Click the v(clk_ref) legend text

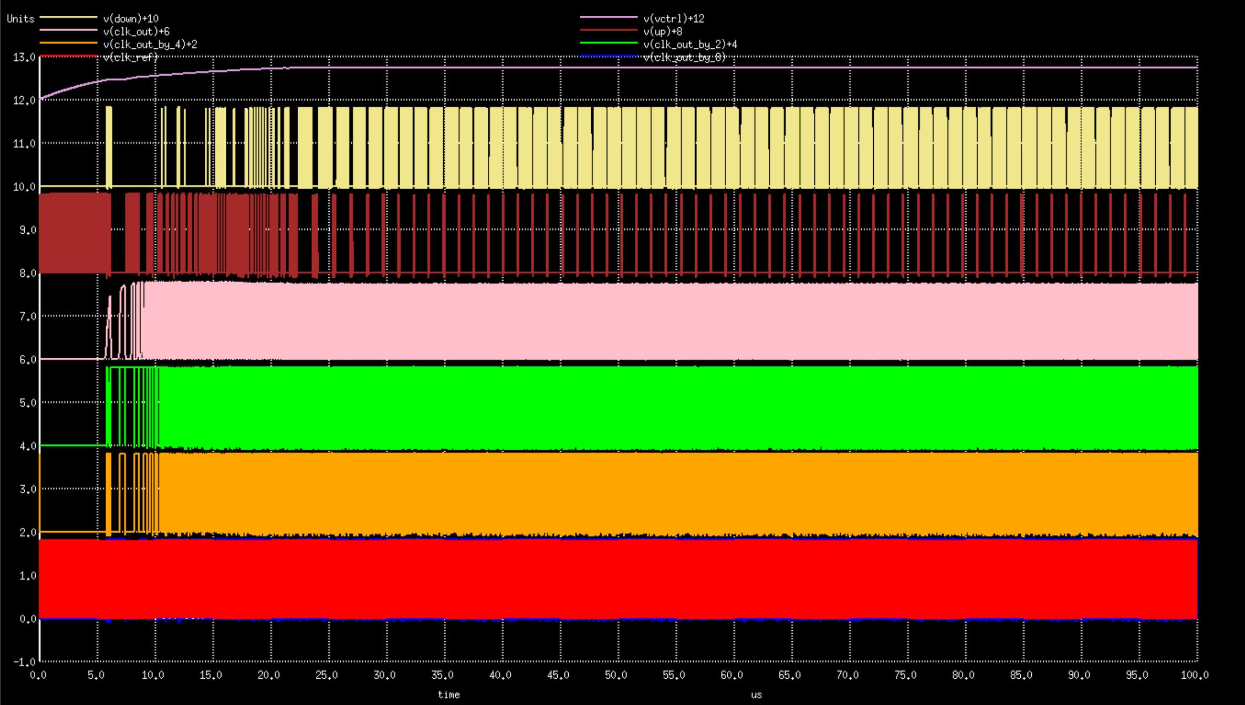(x=130, y=57)
